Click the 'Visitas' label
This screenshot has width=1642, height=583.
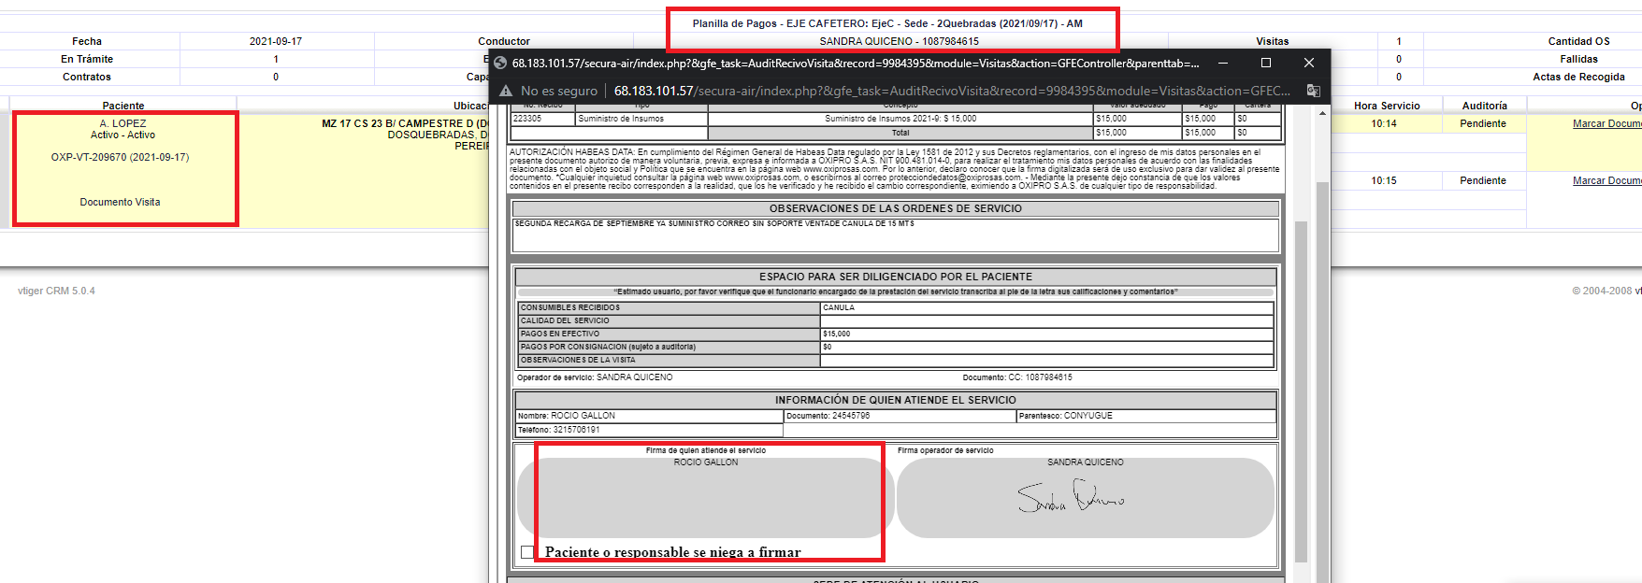click(1273, 41)
